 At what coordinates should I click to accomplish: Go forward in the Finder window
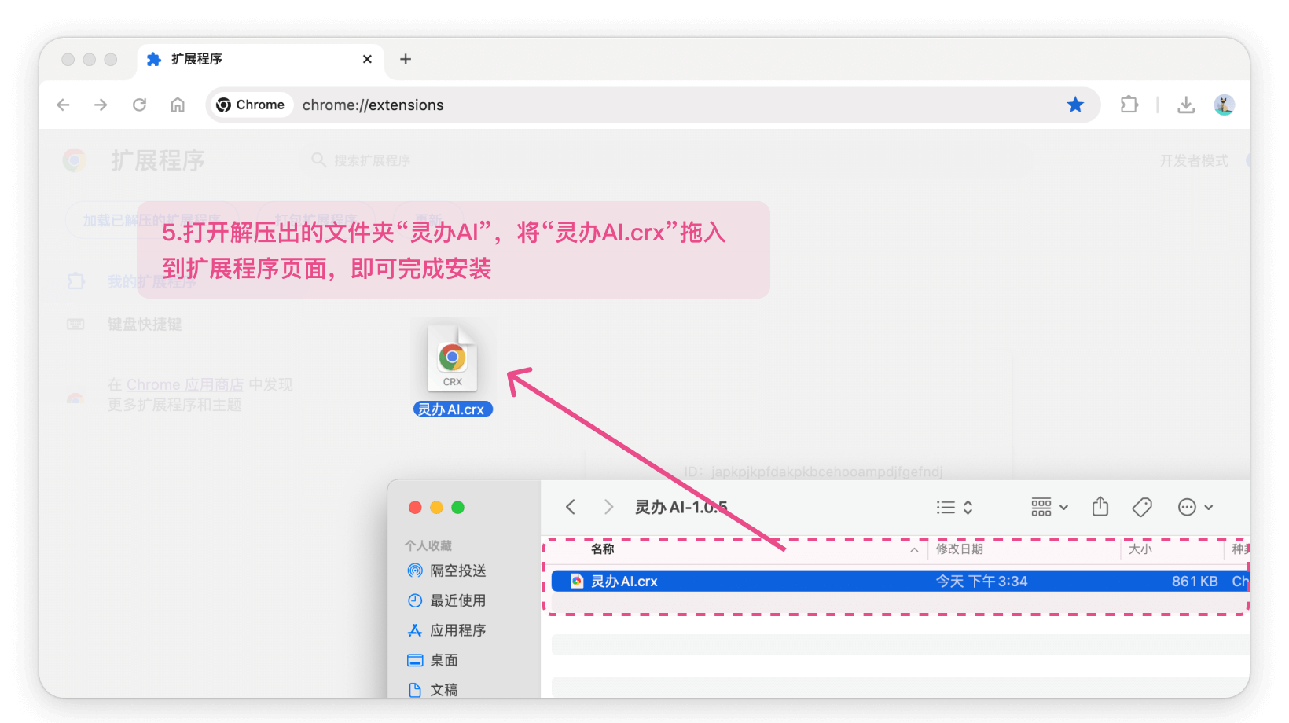608,507
